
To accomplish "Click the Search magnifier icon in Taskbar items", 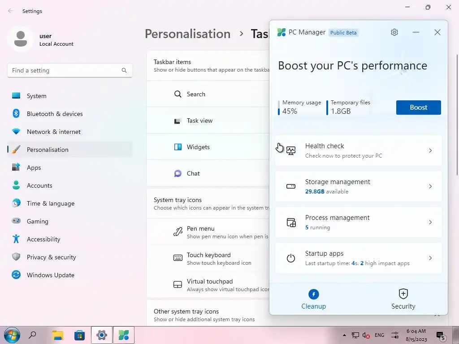I will pos(178,94).
